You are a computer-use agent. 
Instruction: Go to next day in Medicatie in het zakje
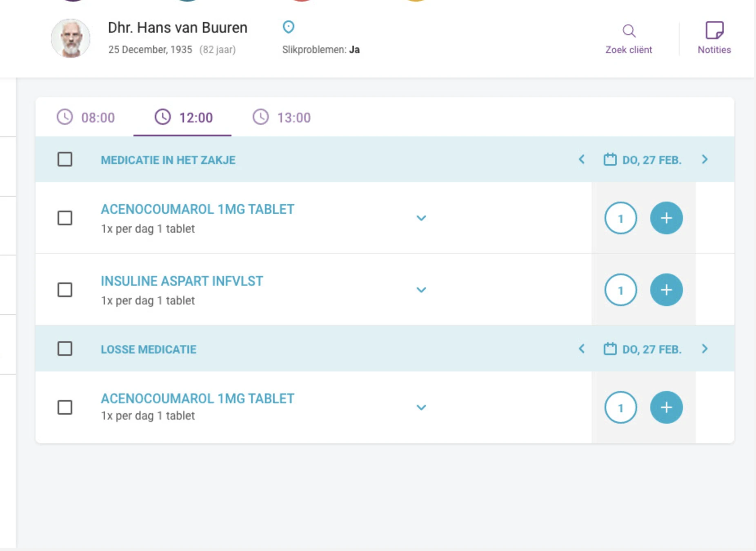pos(705,160)
